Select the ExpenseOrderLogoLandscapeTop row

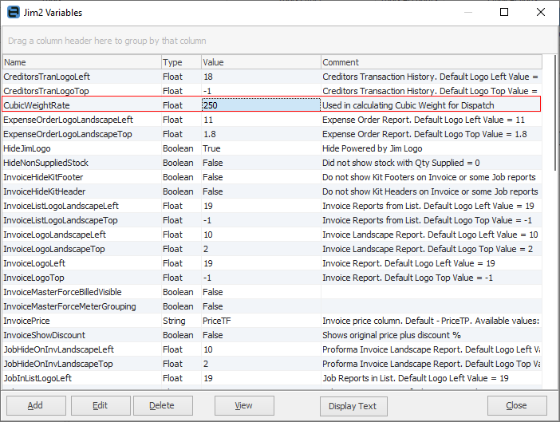[x=272, y=134]
